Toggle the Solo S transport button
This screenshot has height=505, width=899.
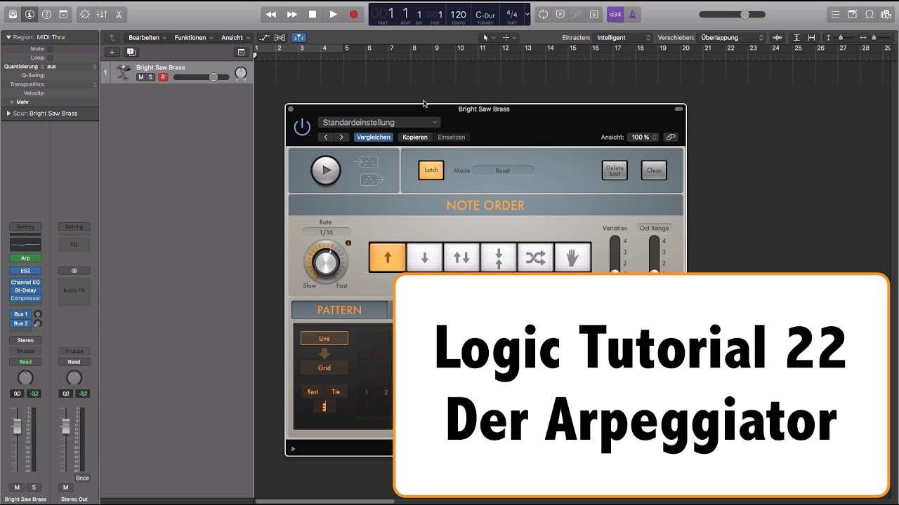tap(594, 14)
